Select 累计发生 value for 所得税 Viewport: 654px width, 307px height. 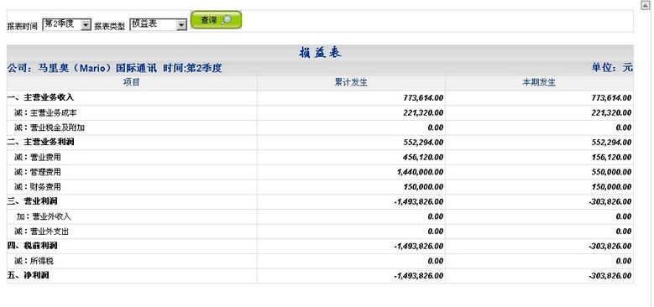436,261
